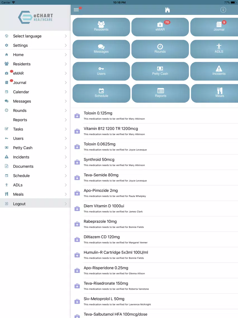Click the warning triangle icon beside Incidents in sidebar
Image resolution: width=238 pixels, height=318 pixels.
(x=6, y=156)
